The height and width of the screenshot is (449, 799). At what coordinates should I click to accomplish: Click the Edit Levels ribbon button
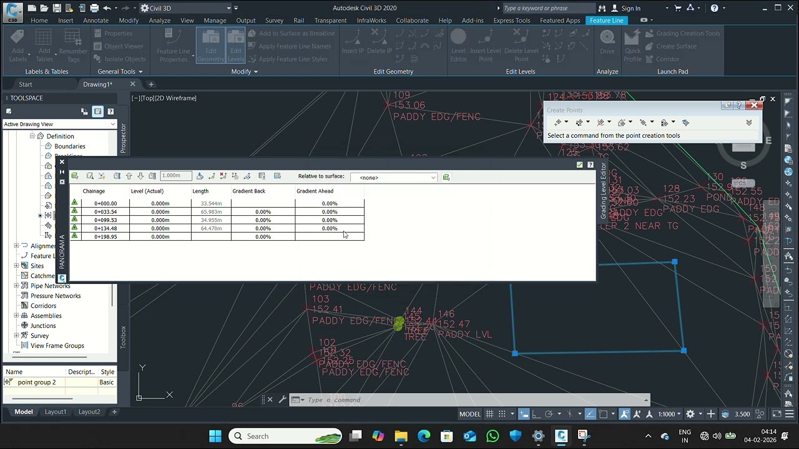click(236, 46)
